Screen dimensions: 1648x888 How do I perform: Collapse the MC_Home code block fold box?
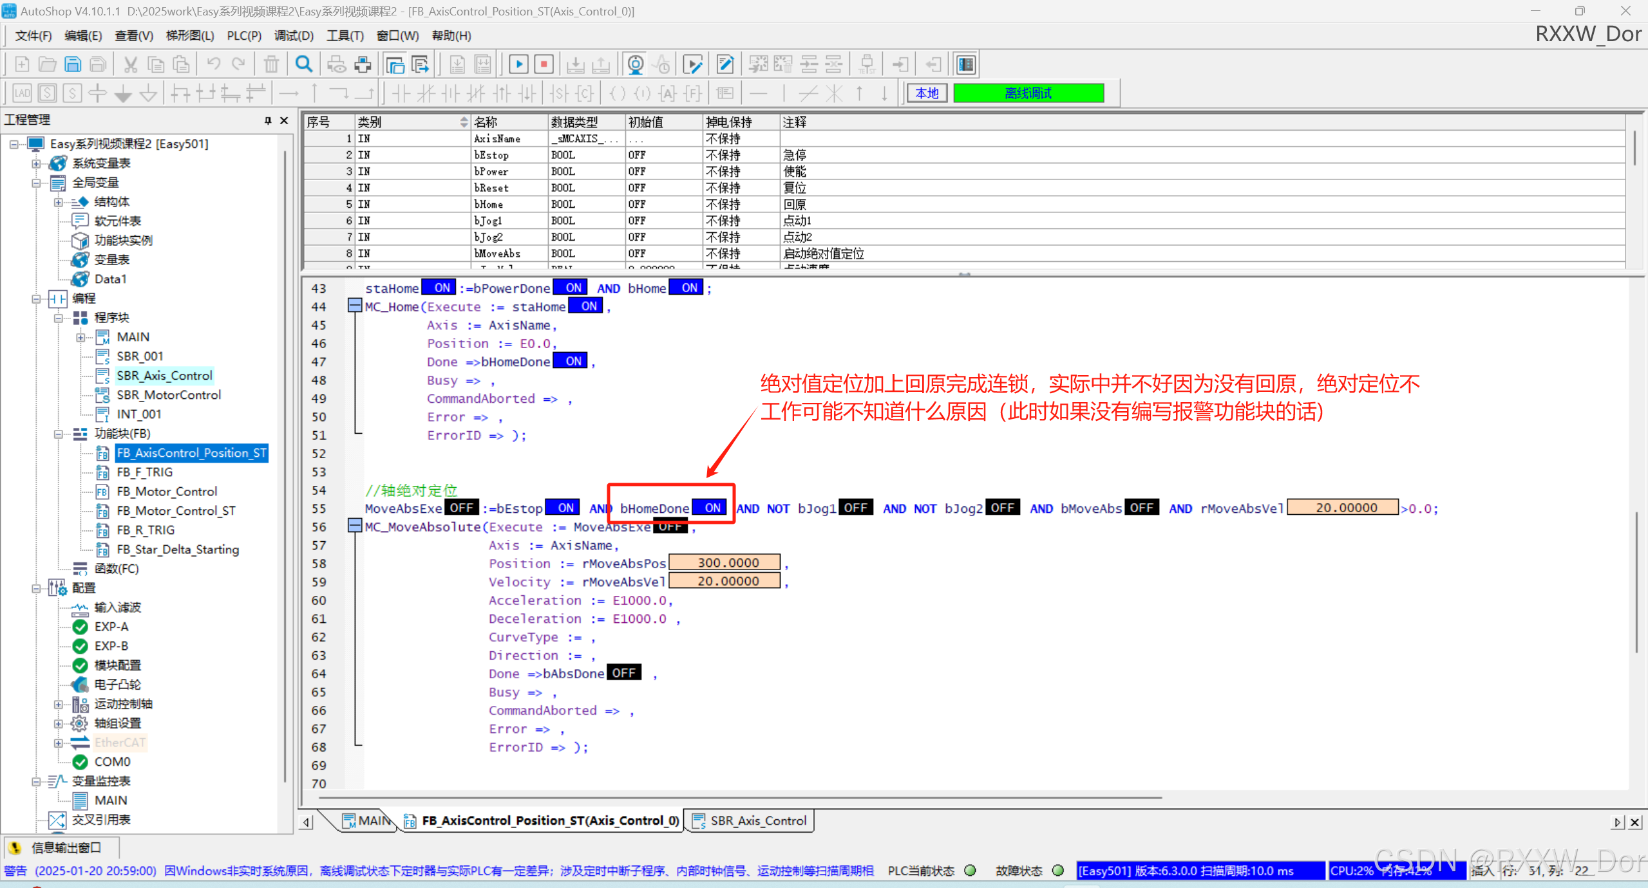click(354, 306)
